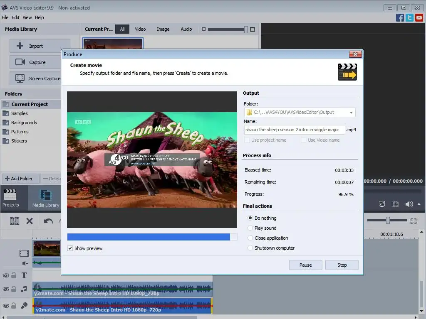Select the Shutdown computer final action
The width and height of the screenshot is (426, 319).
click(x=250, y=248)
